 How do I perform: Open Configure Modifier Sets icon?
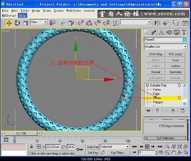183,111
